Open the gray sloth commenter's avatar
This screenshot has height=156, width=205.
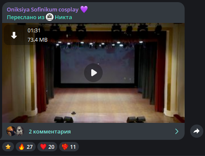click(20, 131)
